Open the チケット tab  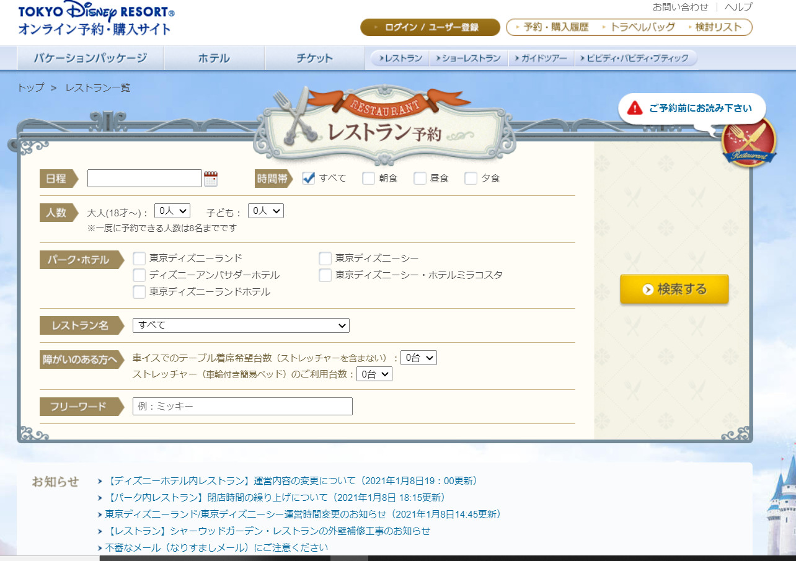pyautogui.click(x=314, y=58)
